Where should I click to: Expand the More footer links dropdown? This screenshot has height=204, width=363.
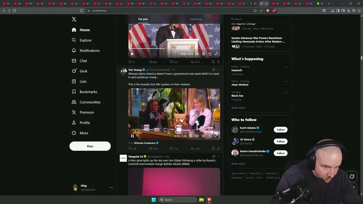(260, 178)
